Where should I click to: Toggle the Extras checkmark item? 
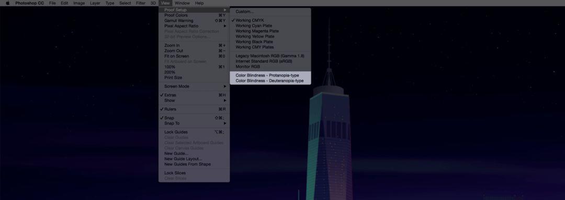coord(194,95)
